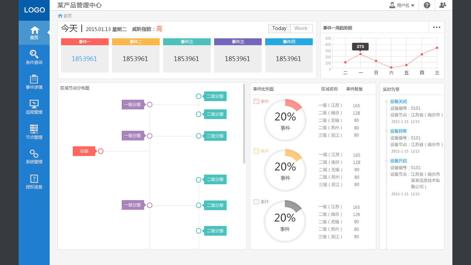Click the chart data point above 三
The width and height of the screenshot is (471, 265).
pyautogui.click(x=437, y=48)
